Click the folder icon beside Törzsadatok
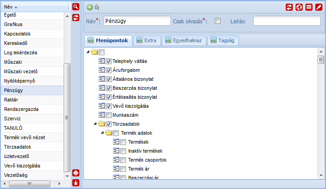This screenshot has height=189, width=326. point(101,123)
